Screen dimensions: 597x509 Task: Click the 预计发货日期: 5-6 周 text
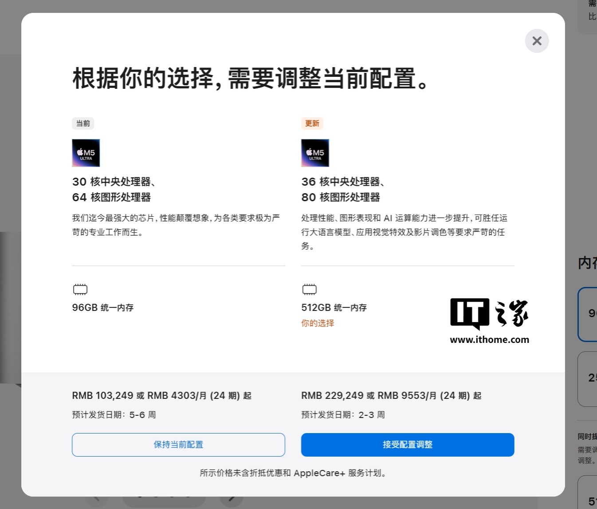pyautogui.click(x=114, y=415)
